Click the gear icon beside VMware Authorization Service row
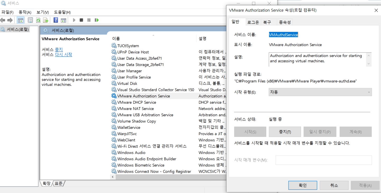 point(114,96)
